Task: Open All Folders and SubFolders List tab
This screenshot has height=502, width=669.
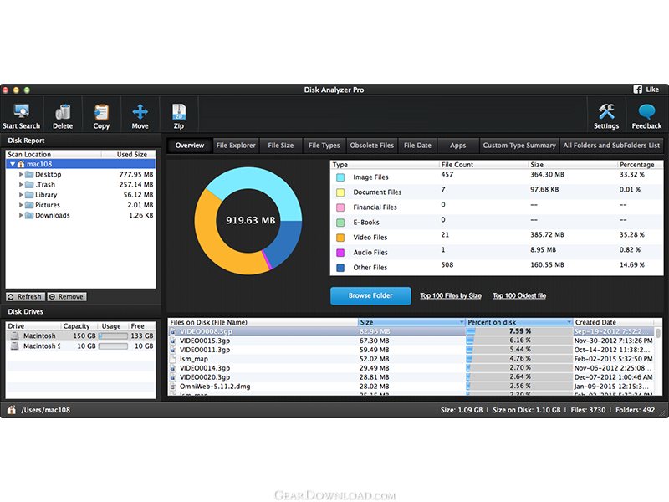Action: [611, 146]
